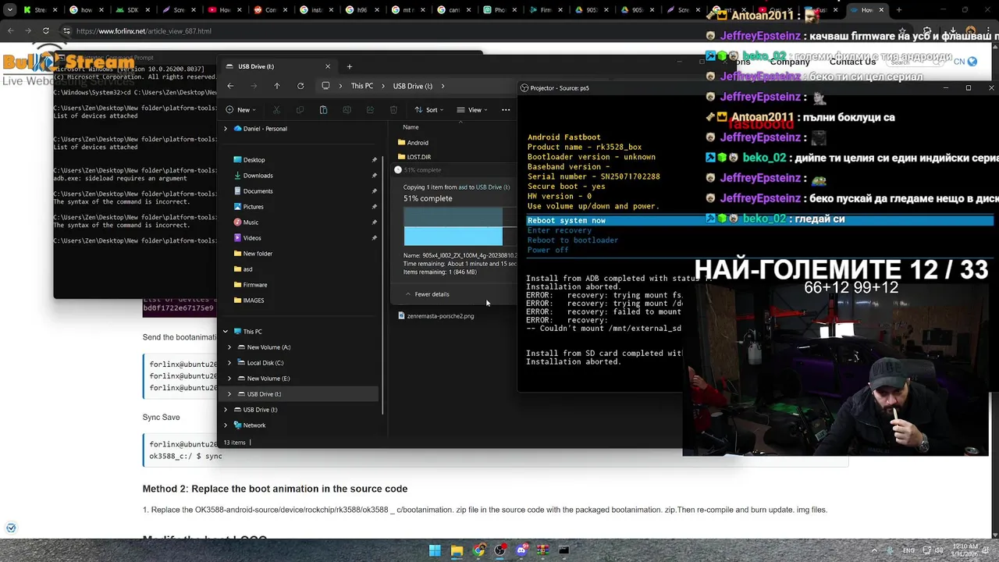Open a new File Explorer tab

coord(350,66)
